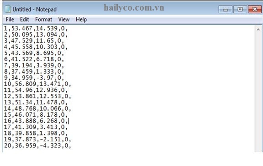Click the line starting 3,47.529
The image size is (263, 166).
click(34, 41)
